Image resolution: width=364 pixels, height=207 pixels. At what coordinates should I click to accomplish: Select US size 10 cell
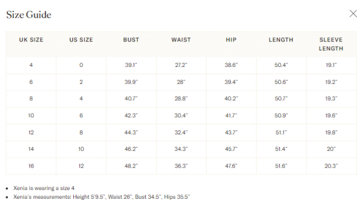pos(81,149)
